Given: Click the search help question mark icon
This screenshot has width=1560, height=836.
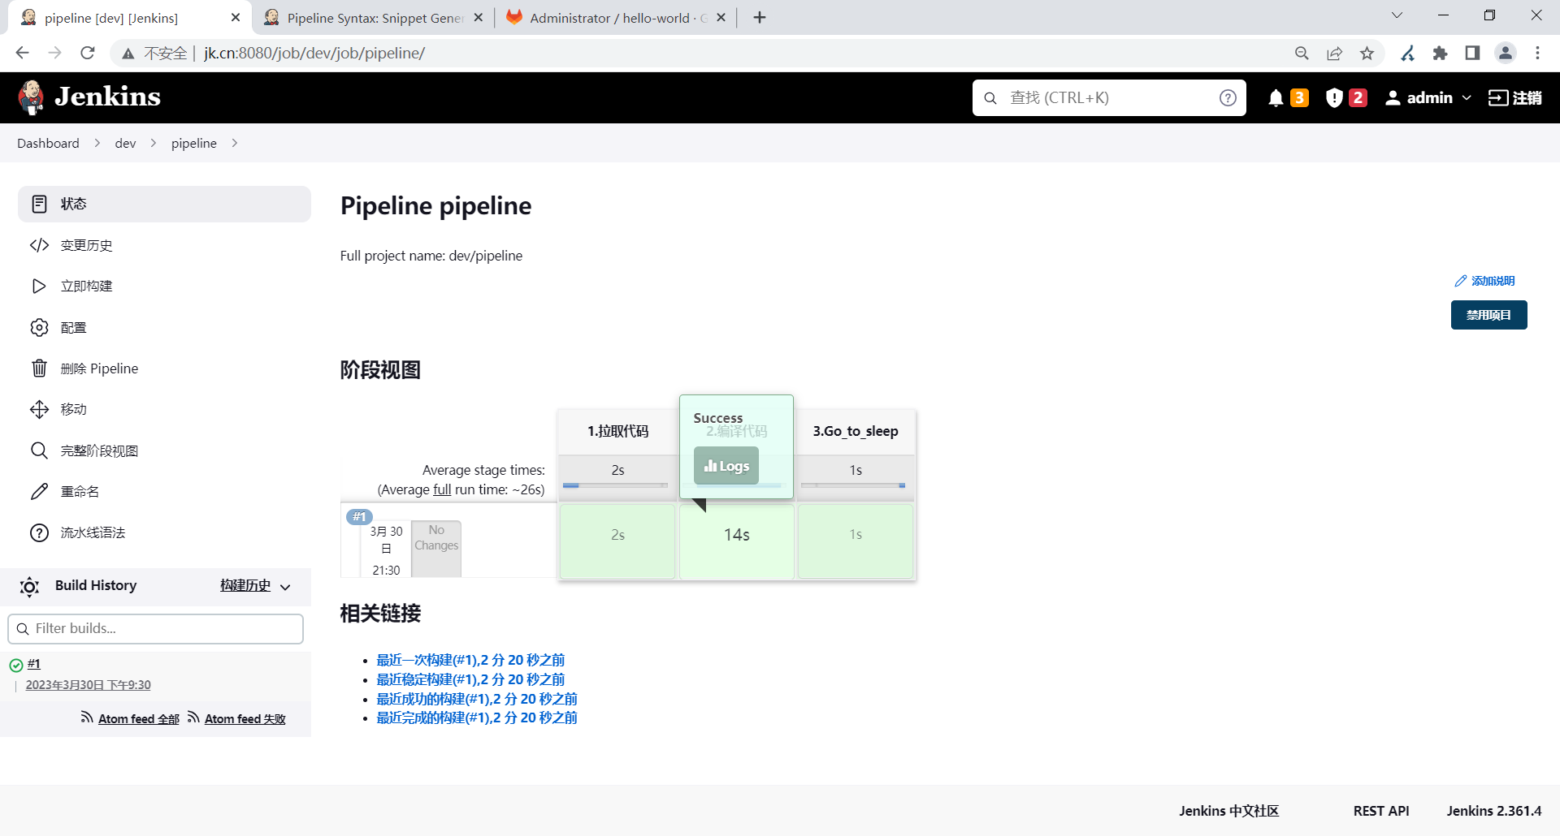Looking at the screenshot, I should pos(1228,98).
